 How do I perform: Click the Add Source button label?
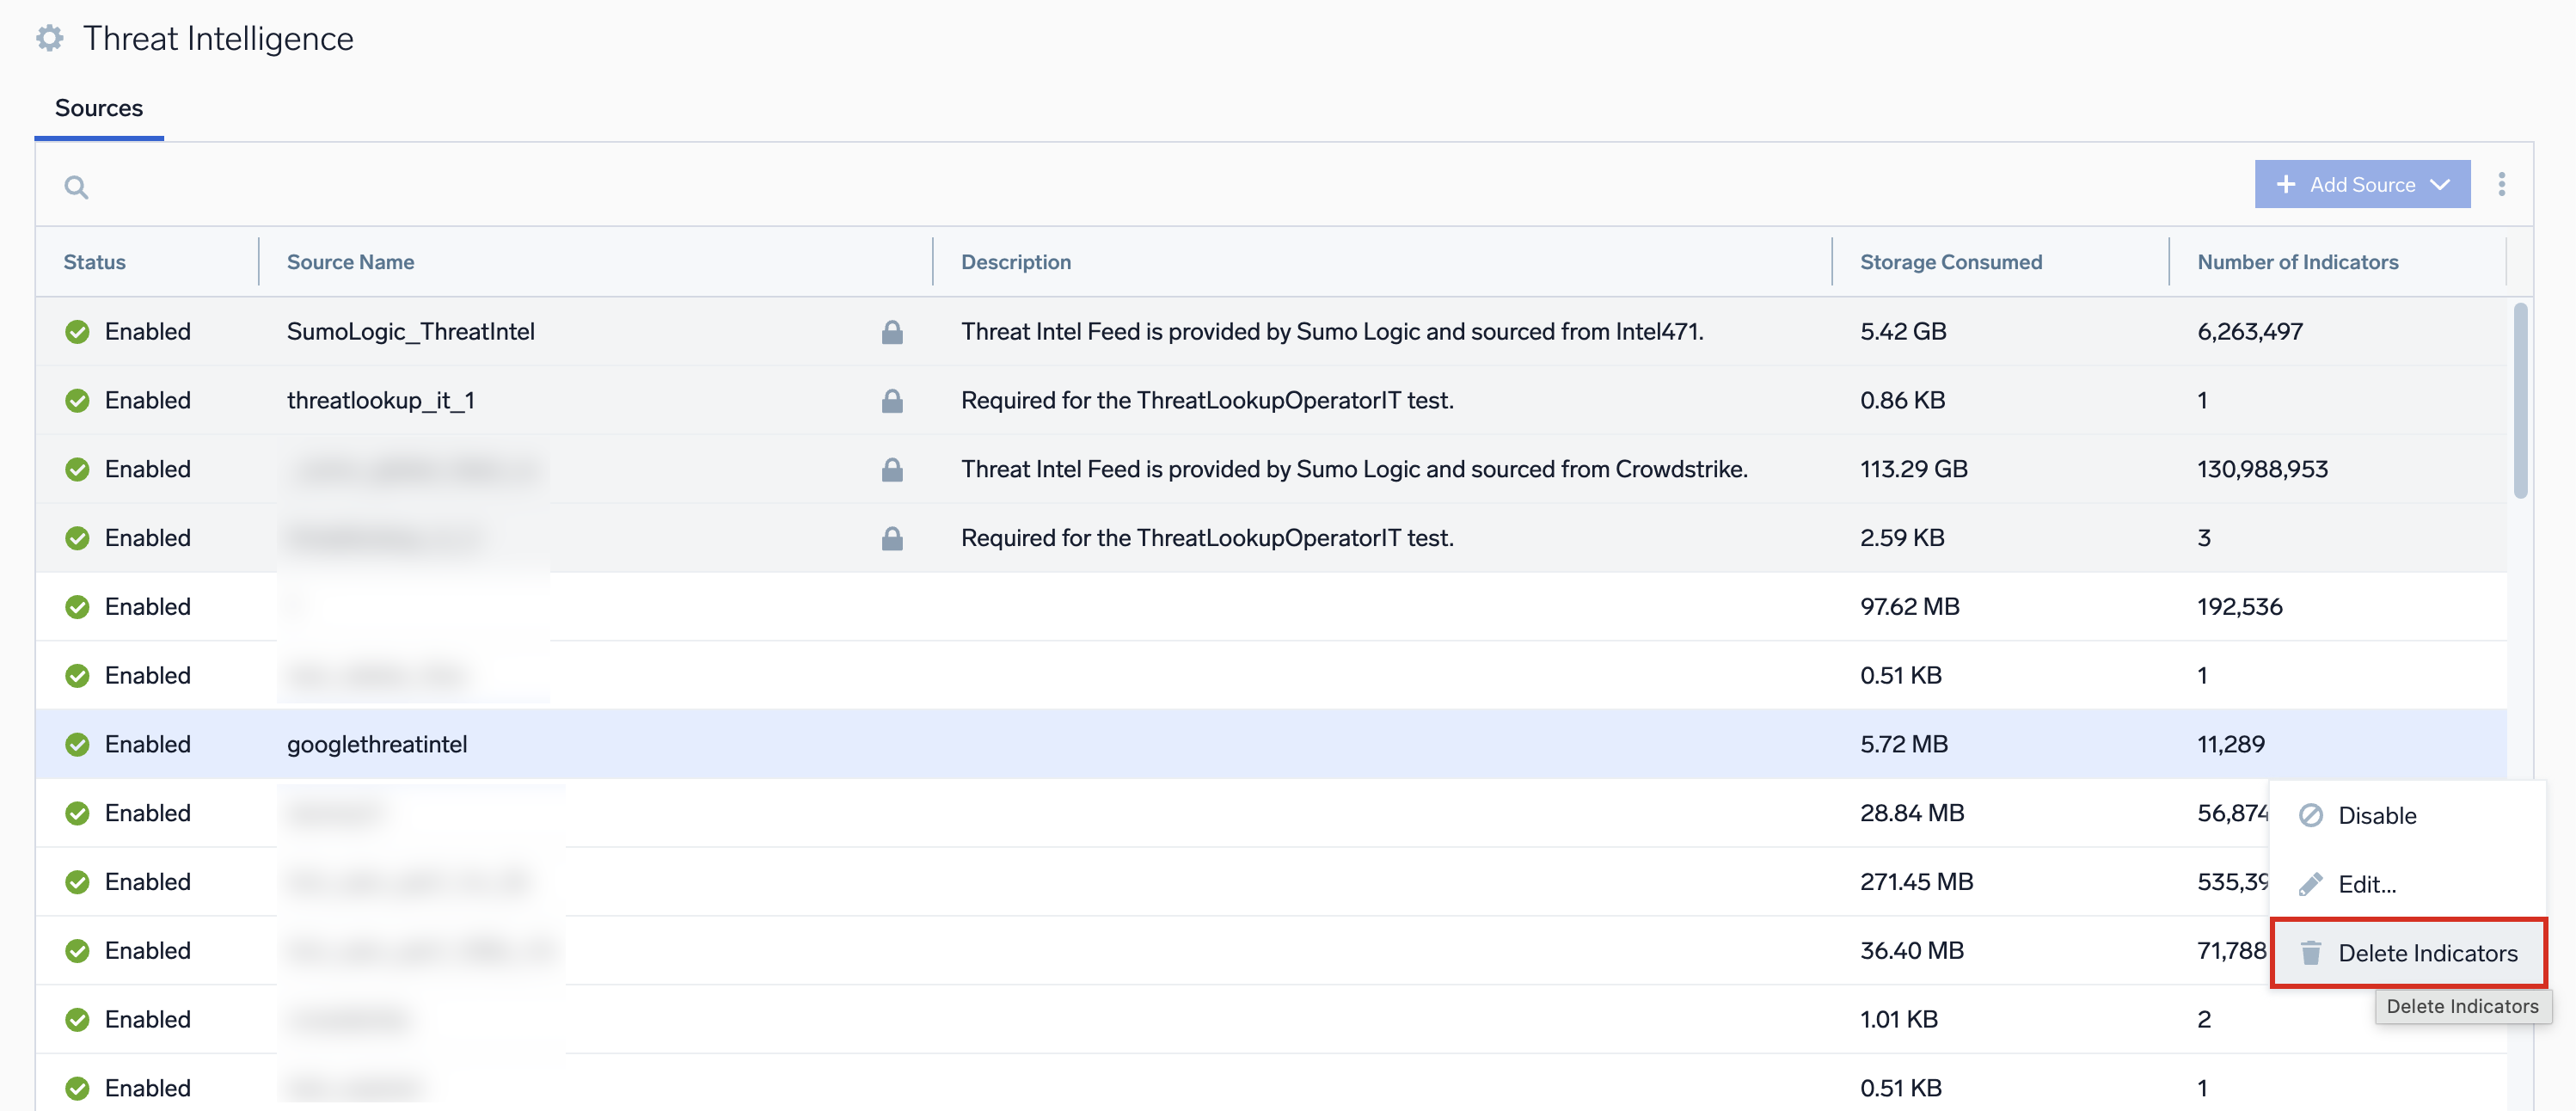[2362, 185]
